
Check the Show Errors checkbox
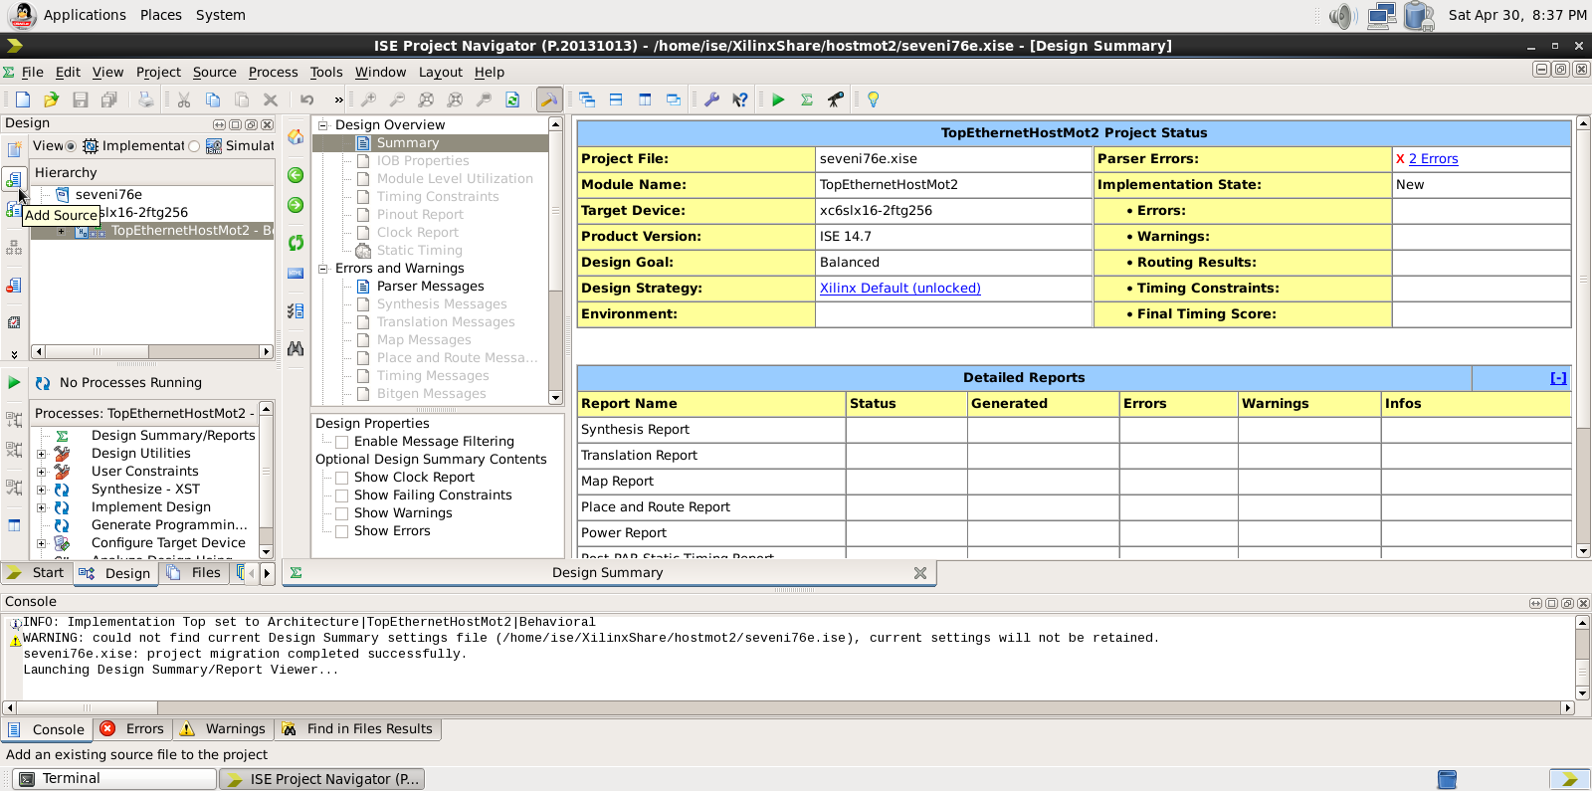click(x=341, y=531)
